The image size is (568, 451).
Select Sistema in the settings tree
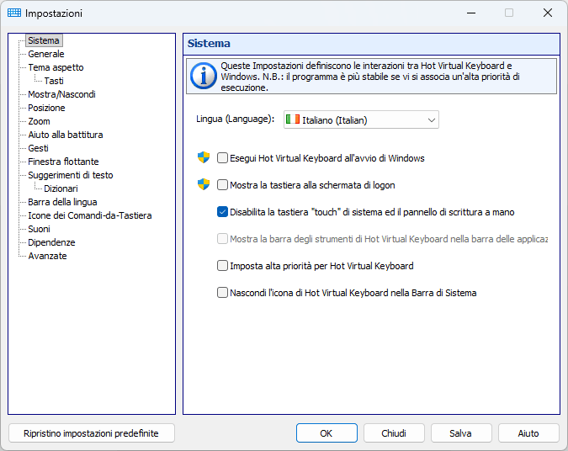point(44,40)
